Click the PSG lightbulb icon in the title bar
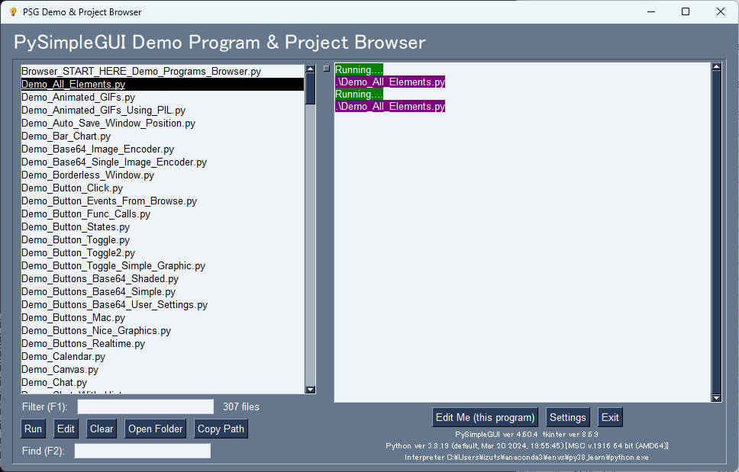This screenshot has height=472, width=739. pyautogui.click(x=11, y=11)
